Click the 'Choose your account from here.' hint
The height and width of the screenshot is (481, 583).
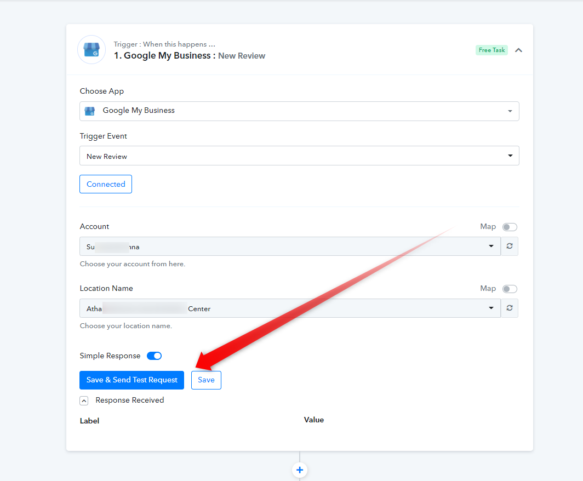click(133, 264)
